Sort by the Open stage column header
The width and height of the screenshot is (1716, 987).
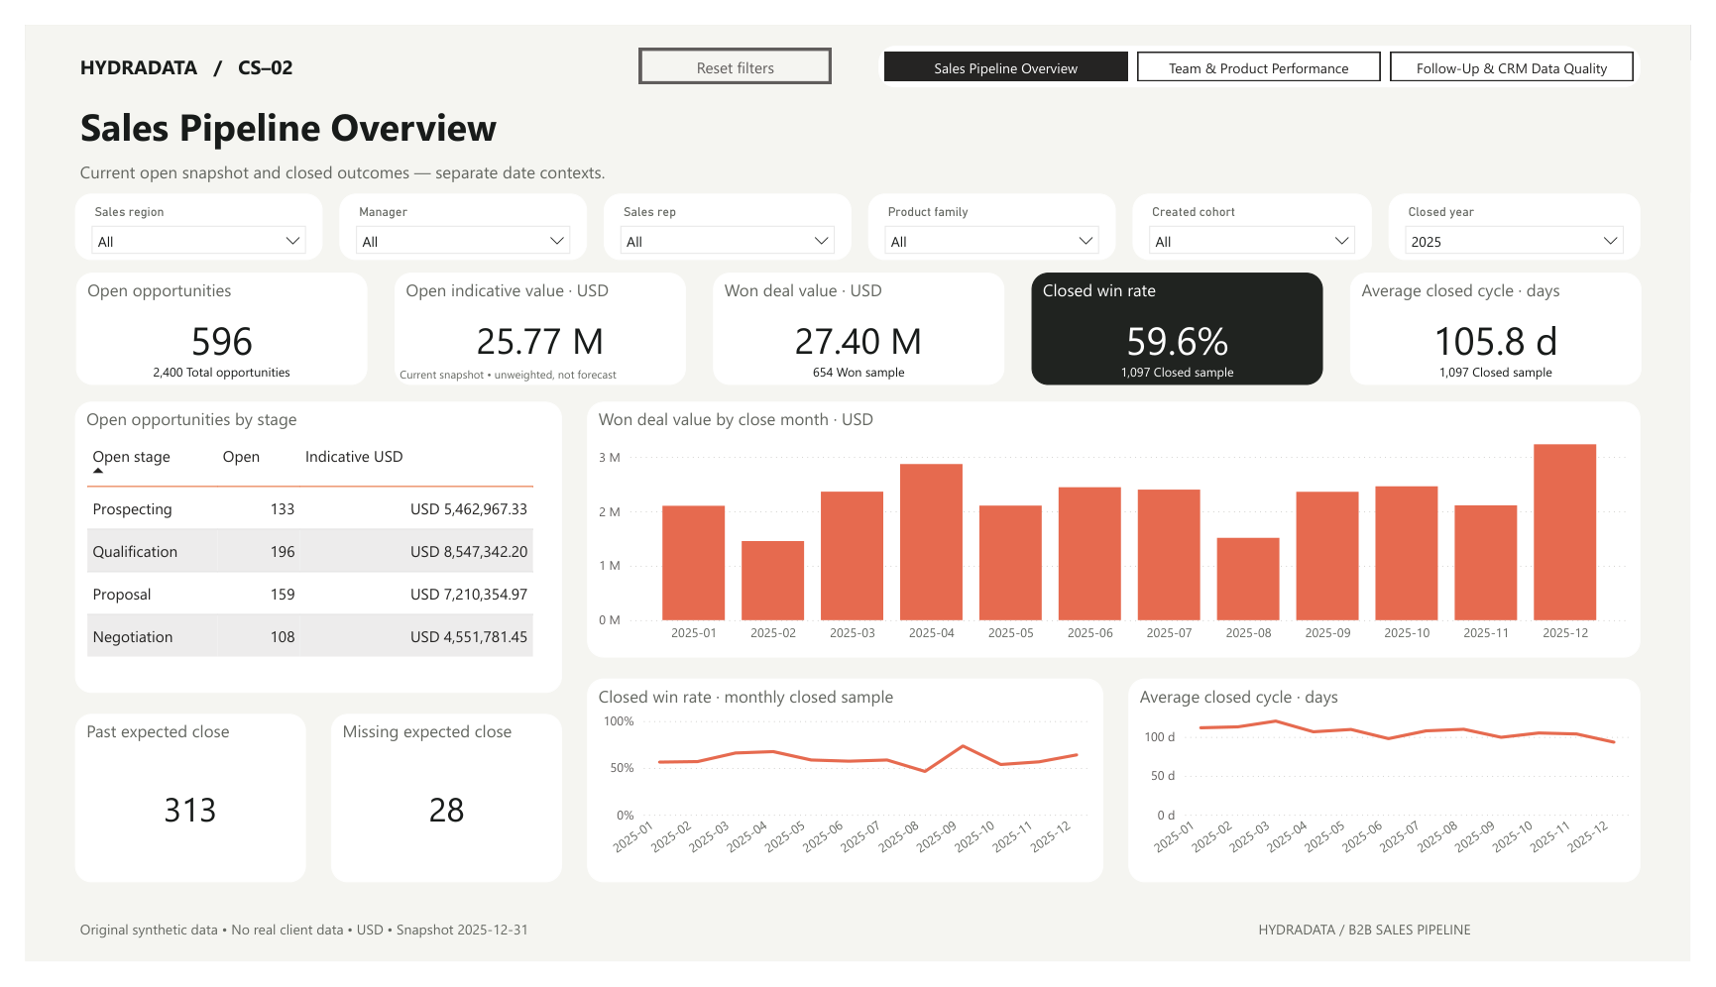tap(131, 457)
